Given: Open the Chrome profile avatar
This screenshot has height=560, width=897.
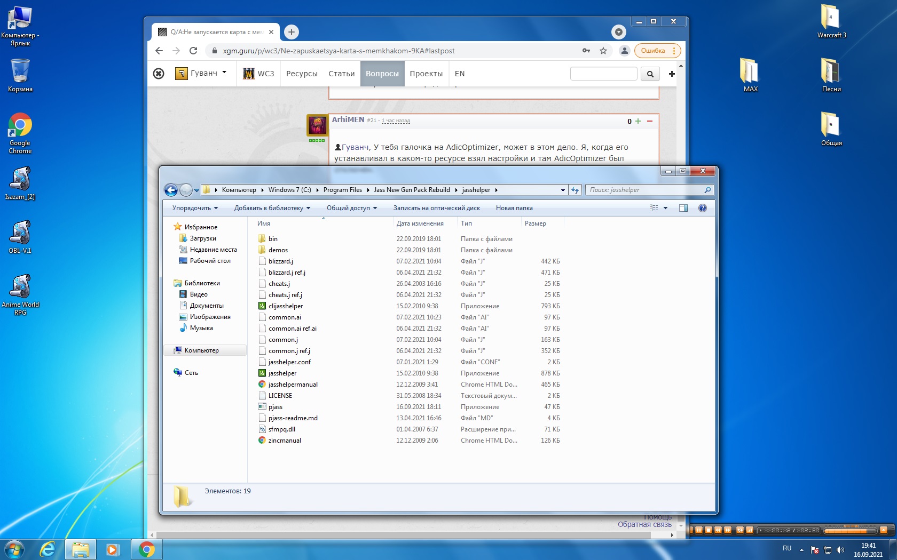Looking at the screenshot, I should click(624, 51).
